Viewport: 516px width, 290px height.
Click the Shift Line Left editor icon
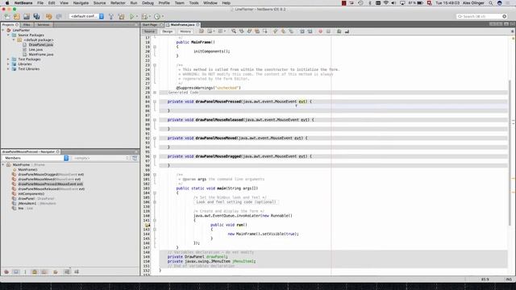point(302,31)
